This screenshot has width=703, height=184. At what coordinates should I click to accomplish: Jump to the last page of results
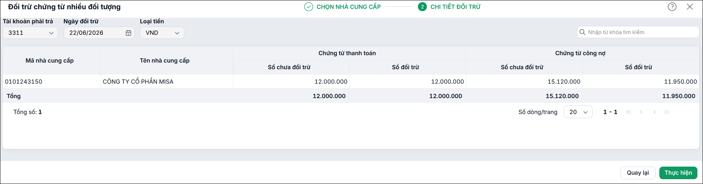tap(666, 112)
